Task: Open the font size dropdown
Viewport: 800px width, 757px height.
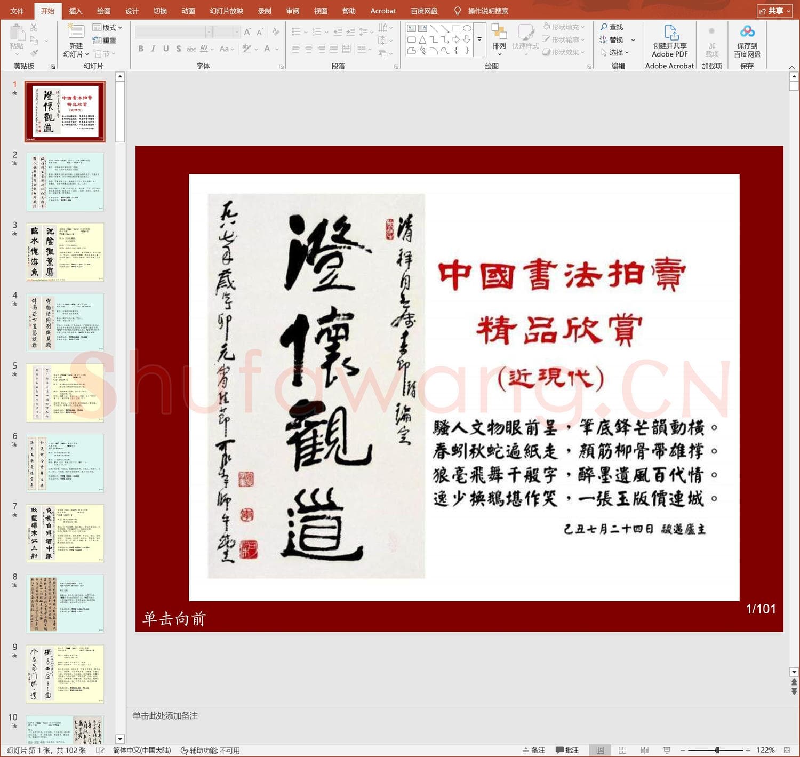Action: [237, 33]
